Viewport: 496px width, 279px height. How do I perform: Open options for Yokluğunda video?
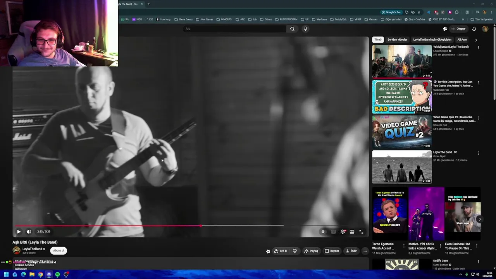479,48
